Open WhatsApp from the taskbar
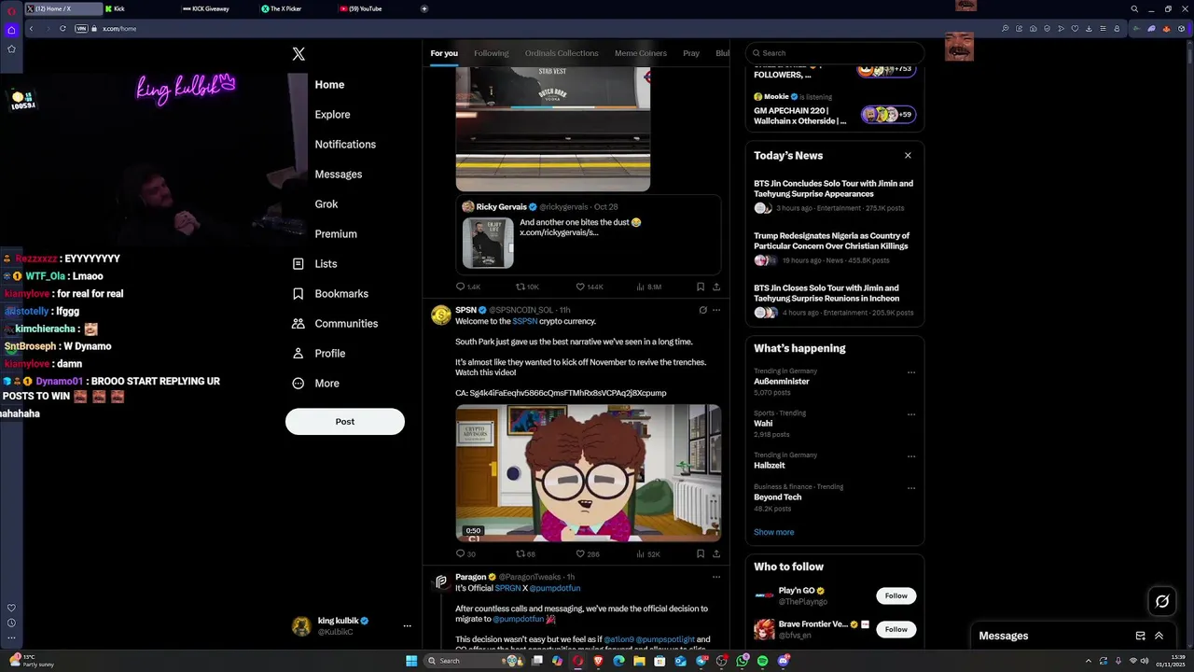The image size is (1194, 672). point(742,661)
